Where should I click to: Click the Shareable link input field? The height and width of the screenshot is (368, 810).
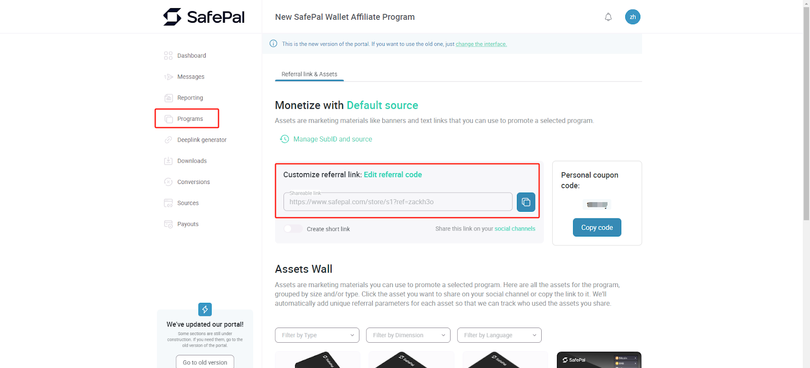click(x=397, y=202)
